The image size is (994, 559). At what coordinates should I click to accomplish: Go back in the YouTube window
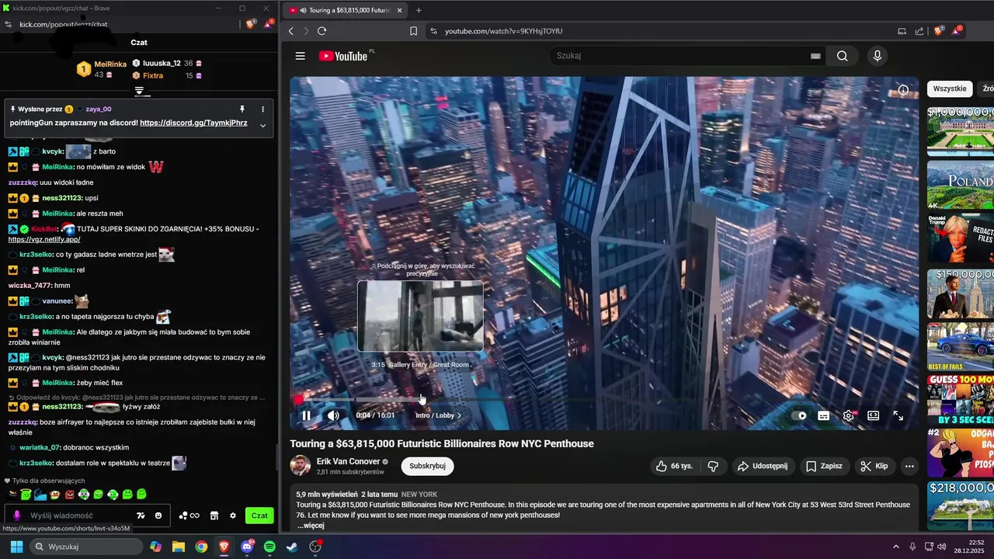(x=291, y=31)
